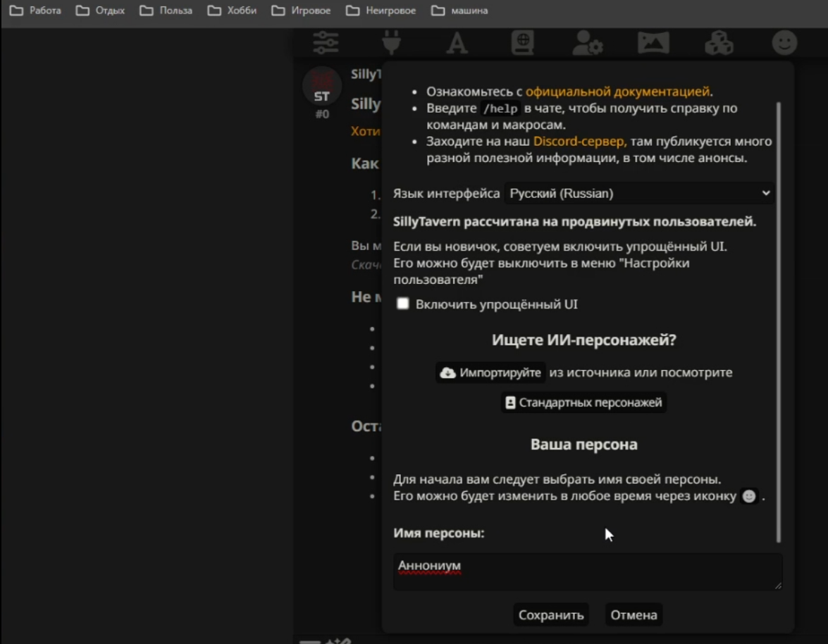Open Игровое bookmarks folder
The height and width of the screenshot is (644, 828).
coord(301,11)
